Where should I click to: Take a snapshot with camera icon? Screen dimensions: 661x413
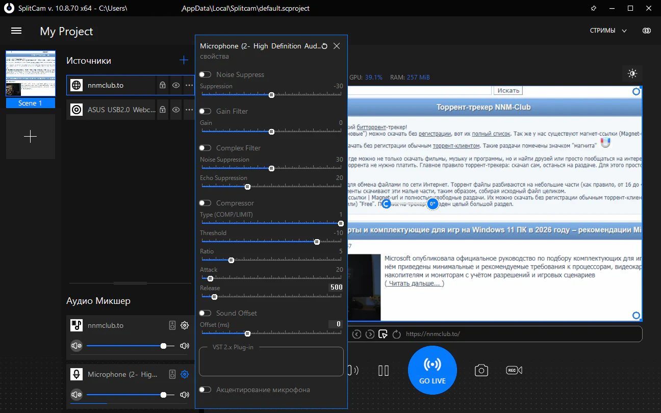point(481,371)
